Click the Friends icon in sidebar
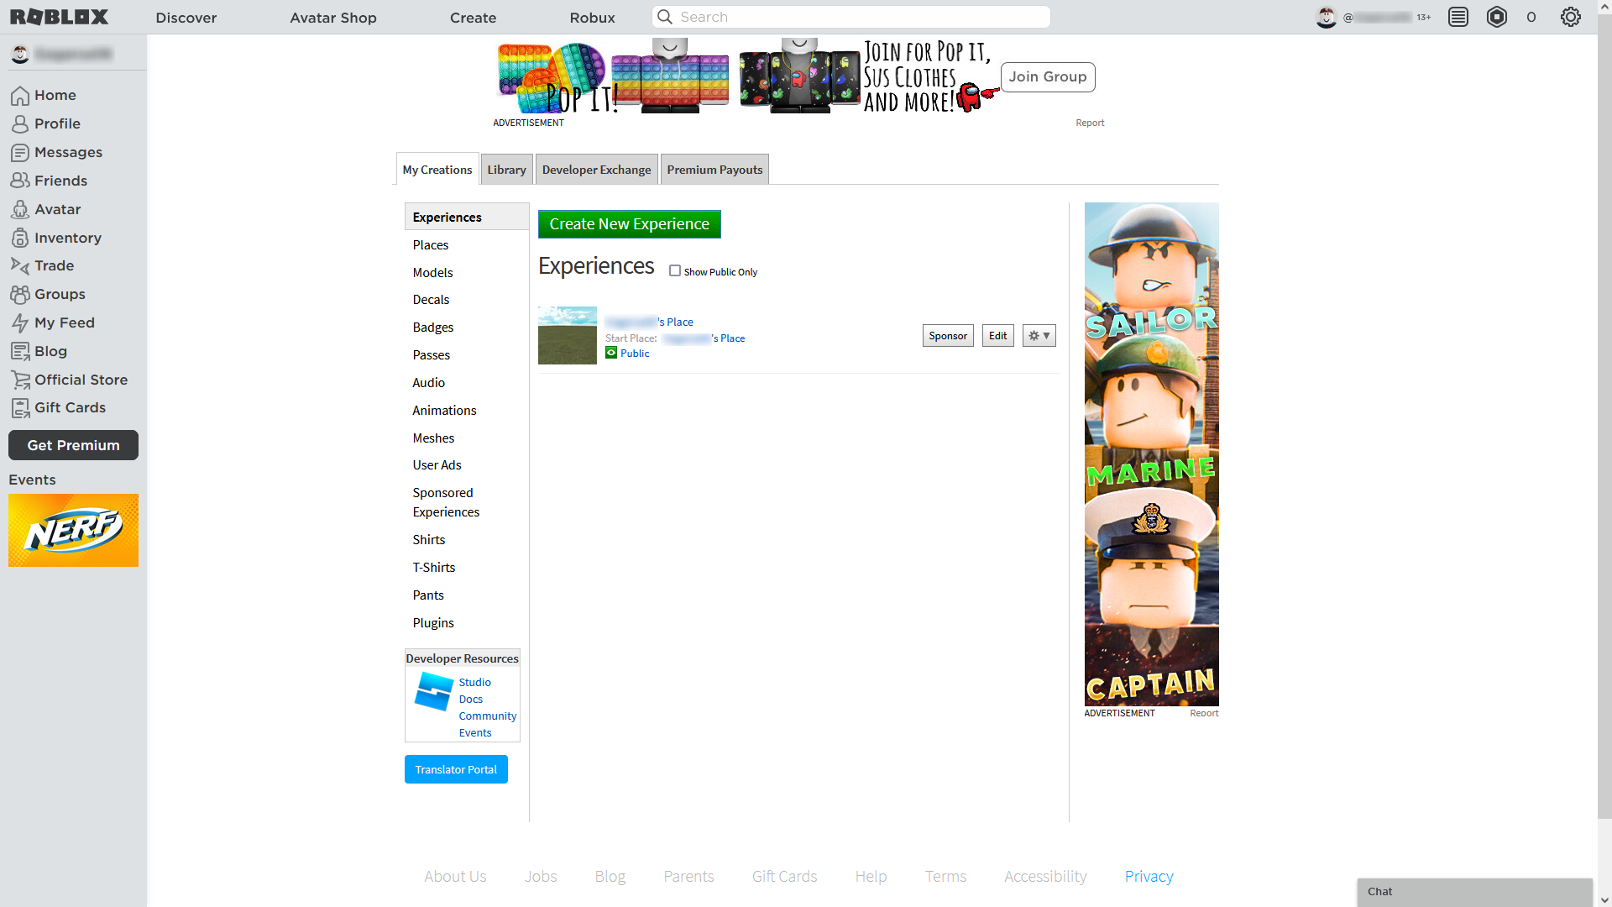This screenshot has height=907, width=1612. point(20,181)
